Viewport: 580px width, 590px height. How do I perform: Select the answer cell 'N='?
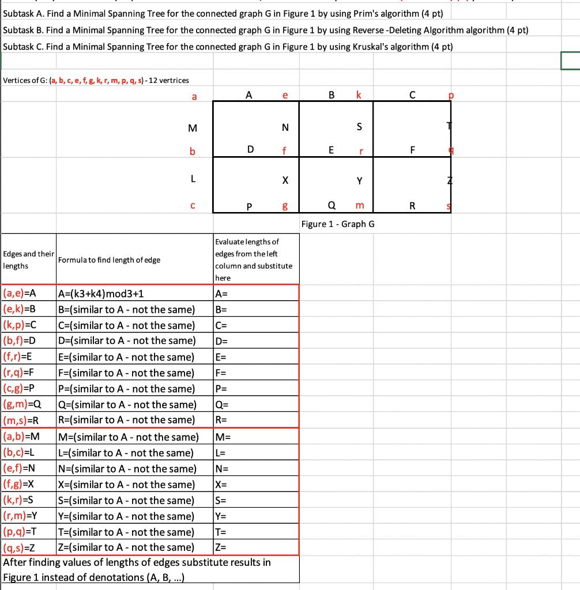256,468
